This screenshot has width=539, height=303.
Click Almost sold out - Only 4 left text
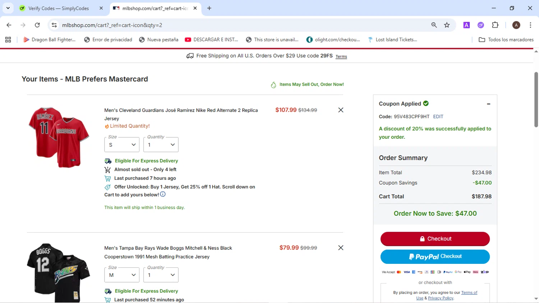point(145,170)
